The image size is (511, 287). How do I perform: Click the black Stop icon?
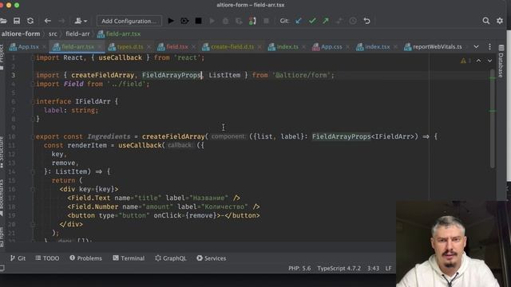(198, 21)
